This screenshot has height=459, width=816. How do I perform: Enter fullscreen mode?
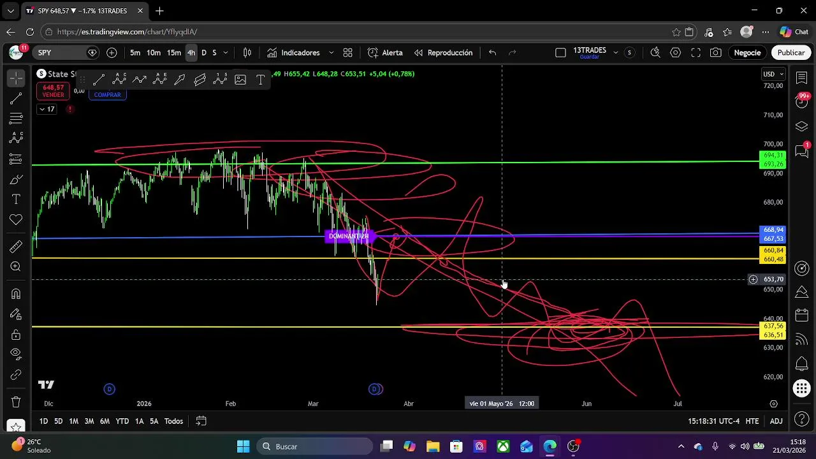696,53
